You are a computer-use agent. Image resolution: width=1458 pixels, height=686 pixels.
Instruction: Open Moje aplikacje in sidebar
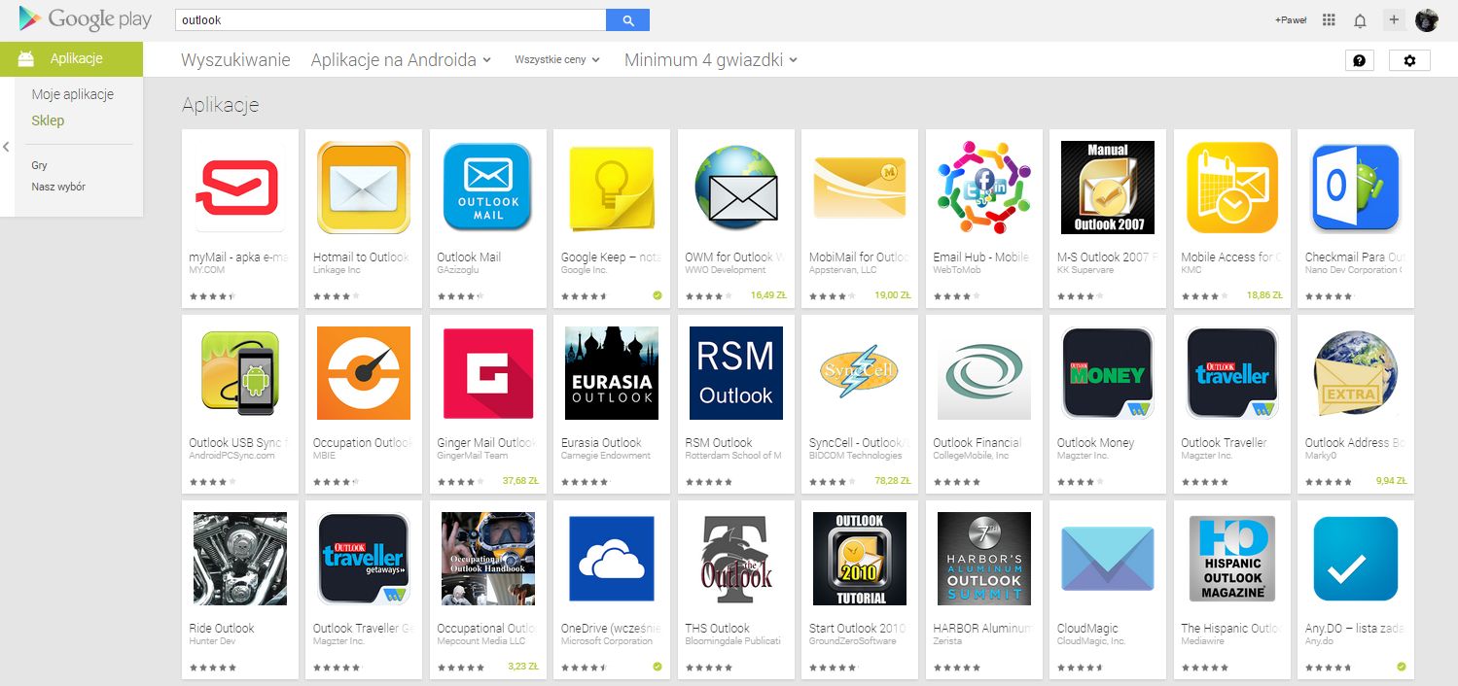[x=73, y=94]
